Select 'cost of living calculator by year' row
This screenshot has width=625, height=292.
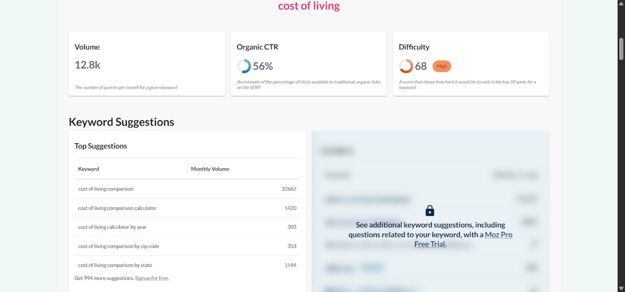coord(187,227)
